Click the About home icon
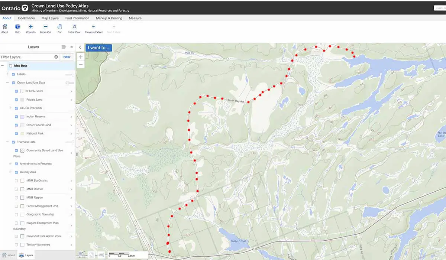The width and height of the screenshot is (446, 260). (5, 27)
